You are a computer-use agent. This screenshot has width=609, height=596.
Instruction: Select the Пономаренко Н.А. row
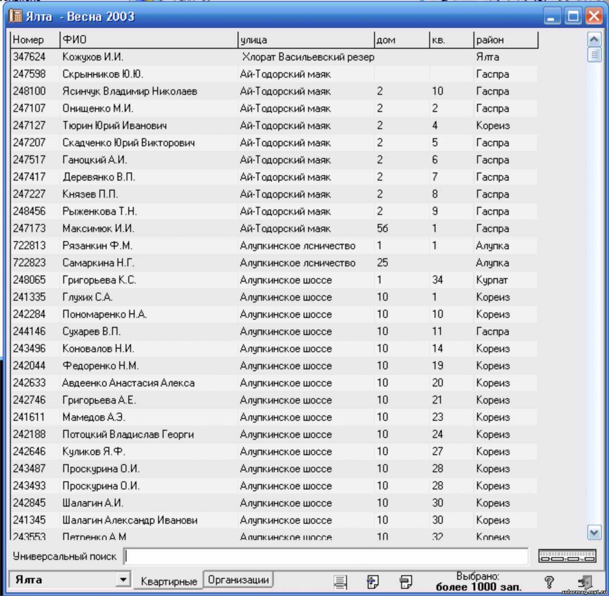pos(274,314)
